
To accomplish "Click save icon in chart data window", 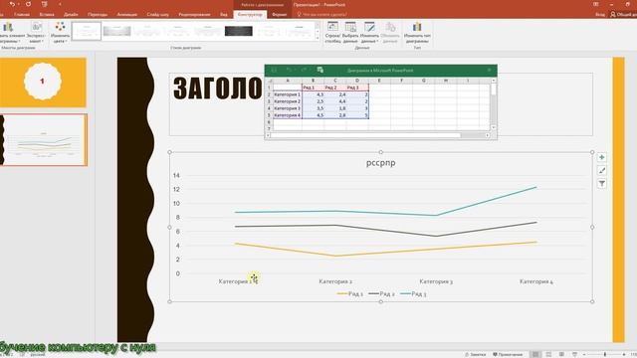I will [x=274, y=70].
